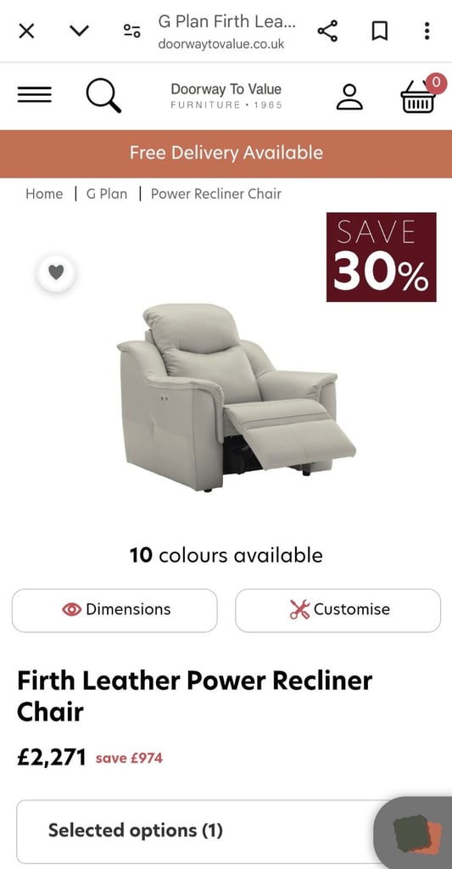Open the user account icon
452x869 pixels.
pyautogui.click(x=349, y=97)
